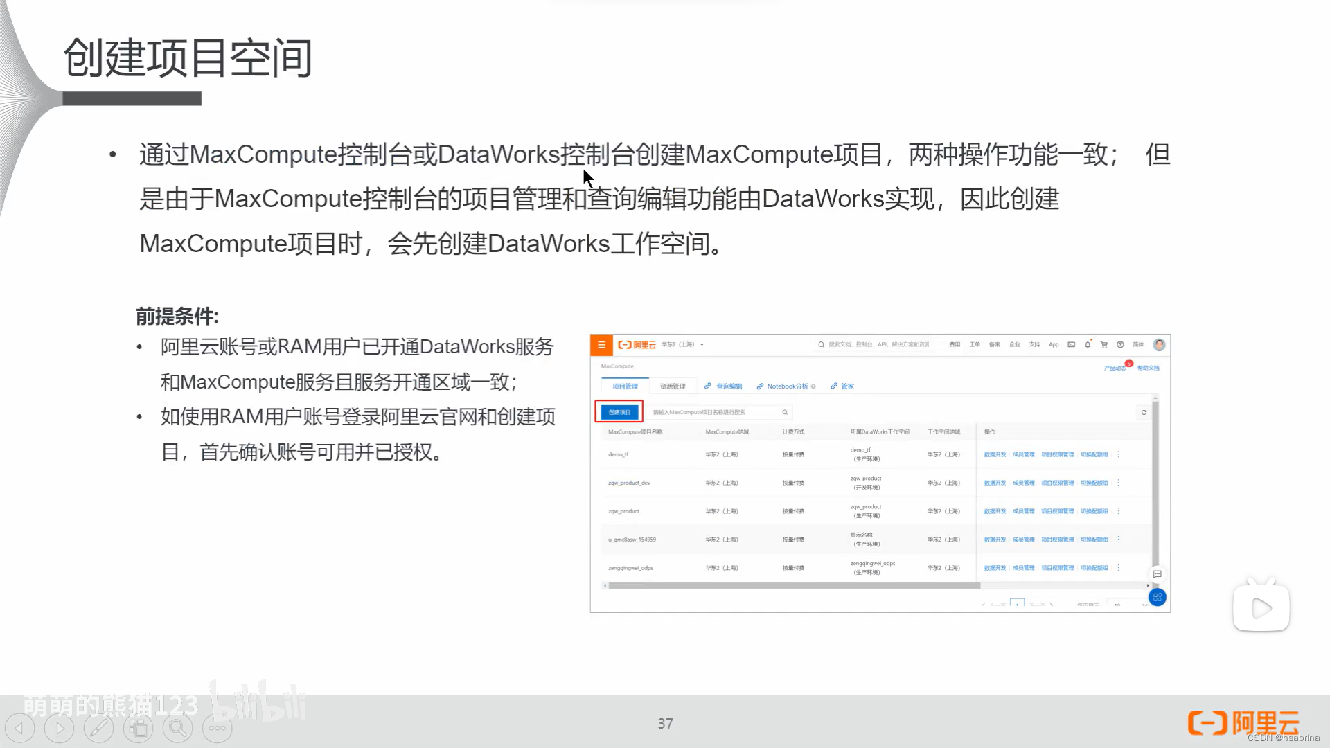Select the pen annotation tool in bottom toolbar
This screenshot has width=1330, height=748.
tap(99, 728)
